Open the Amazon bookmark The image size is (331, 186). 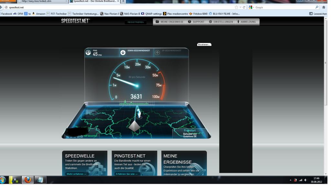tap(39, 14)
